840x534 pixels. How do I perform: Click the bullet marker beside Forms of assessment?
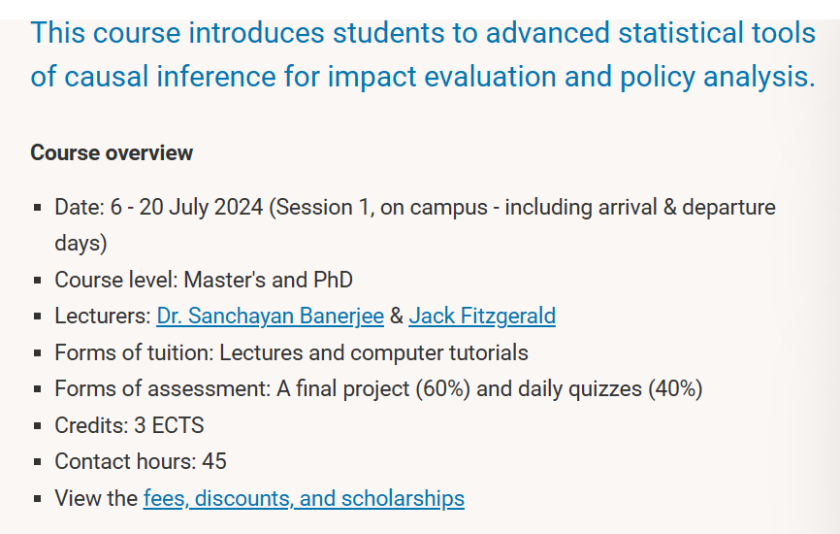click(37, 390)
